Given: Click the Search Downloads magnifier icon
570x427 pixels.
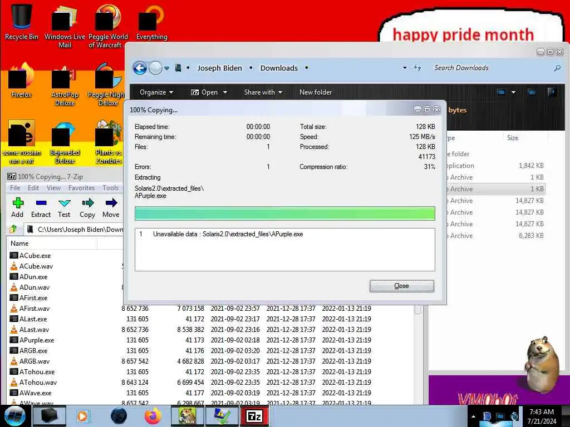Looking at the screenshot, I should 557,68.
